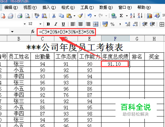Open the 帮助(H) menu
The image size is (165, 127).
click(144, 8)
